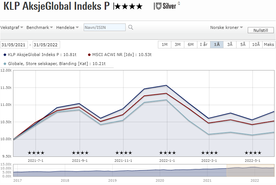Viewport: 276px width, 185px height.
Task: Click the 11.00t y-axis label
Action: pyautogui.click(x=6, y=105)
